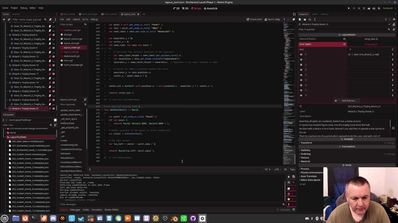Click the Filter Scripts search field
This screenshot has width=398, height=223.
(73, 24)
